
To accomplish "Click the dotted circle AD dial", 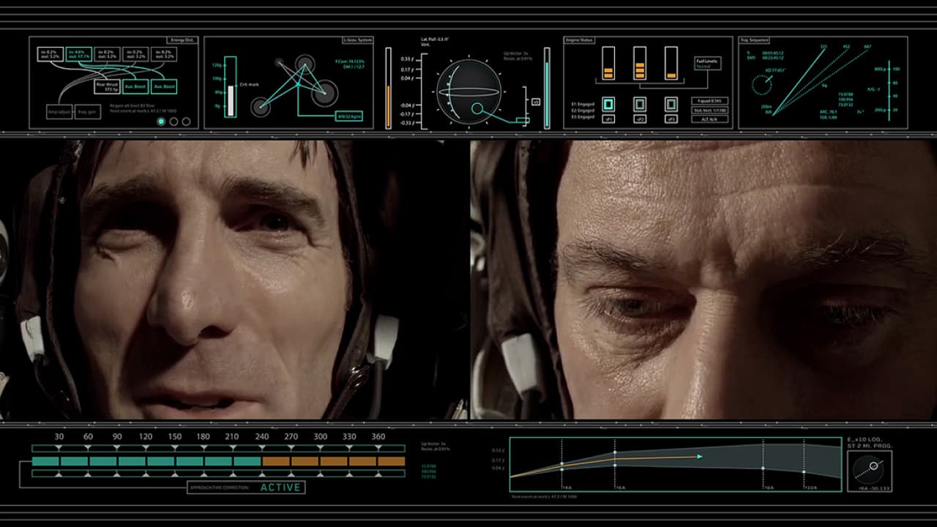I will click(762, 85).
